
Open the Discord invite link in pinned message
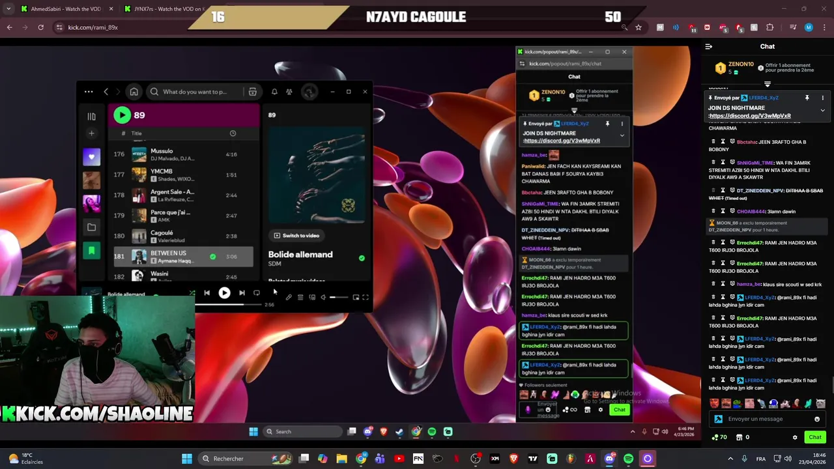coord(750,116)
